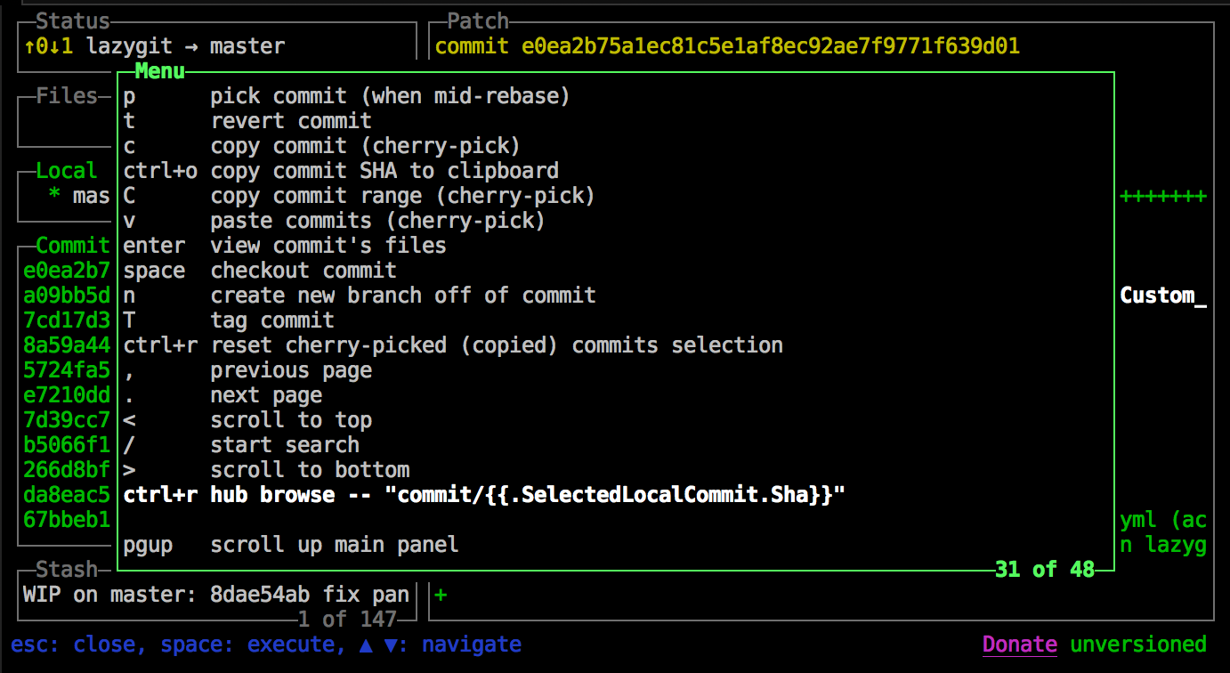
Task: Pick 'copy commit SHA to clipboard' entry
Action: coord(616,170)
